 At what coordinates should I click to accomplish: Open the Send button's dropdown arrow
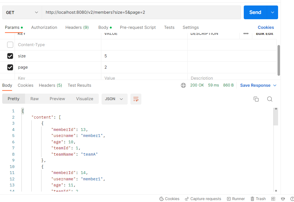click(x=272, y=12)
